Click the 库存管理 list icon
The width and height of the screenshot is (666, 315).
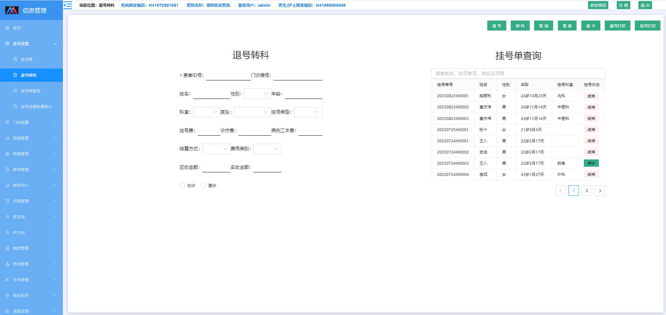[7, 170]
